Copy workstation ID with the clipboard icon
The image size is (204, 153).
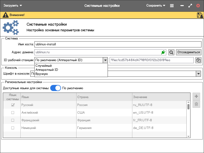click(198, 60)
